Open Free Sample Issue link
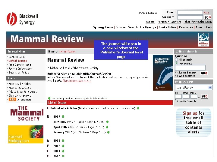Viewport: 217px width, 162px height. (x=20, y=64)
